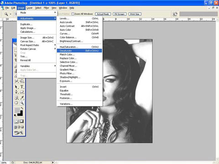The width and height of the screenshot is (219, 164).
Task: Open the Edit menu
Action: (x=13, y=8)
